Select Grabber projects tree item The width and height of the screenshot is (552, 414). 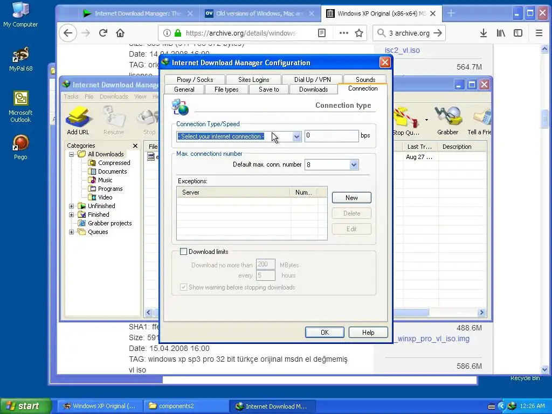[109, 223]
